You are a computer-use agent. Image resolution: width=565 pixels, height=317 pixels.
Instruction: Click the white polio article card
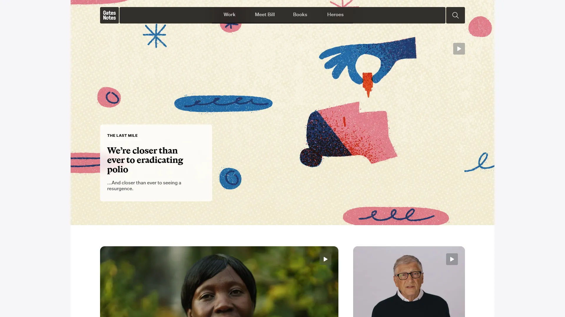[x=156, y=163]
